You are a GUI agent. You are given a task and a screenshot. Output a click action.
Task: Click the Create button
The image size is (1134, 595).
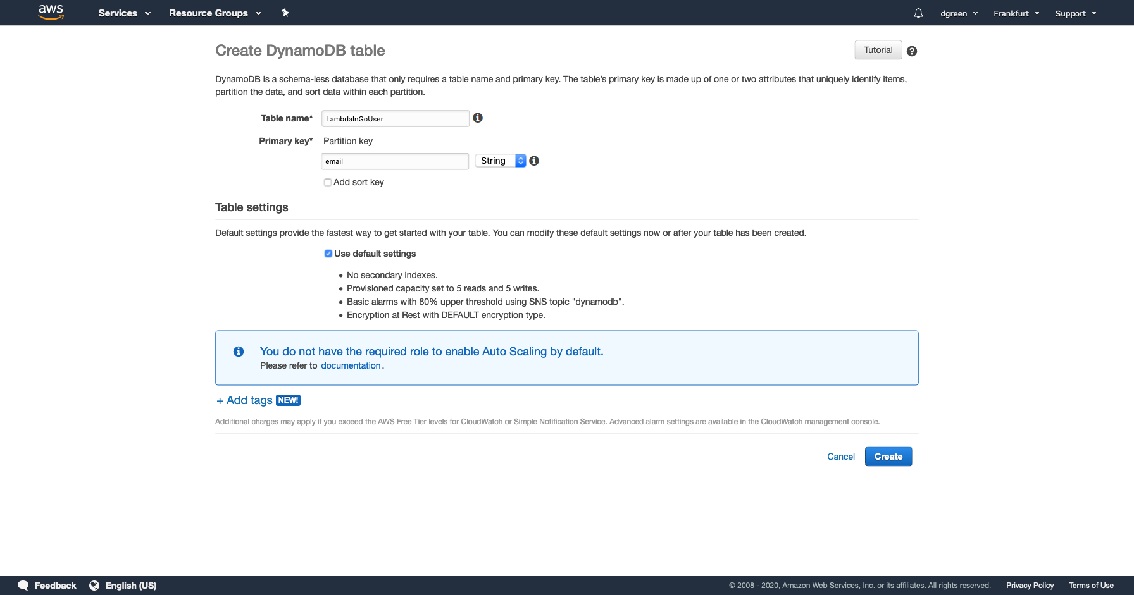coord(888,457)
